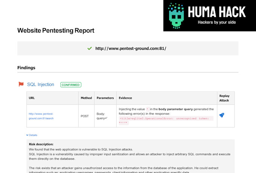Click the red flag icon beside SQL Injection

coord(21,84)
